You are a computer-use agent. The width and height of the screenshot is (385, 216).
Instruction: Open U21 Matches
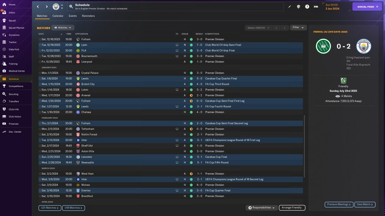50,208
